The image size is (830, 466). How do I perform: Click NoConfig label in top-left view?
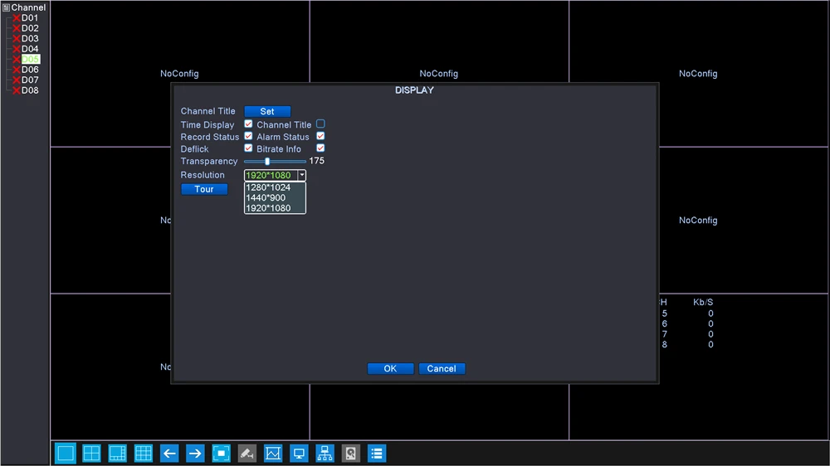click(179, 74)
